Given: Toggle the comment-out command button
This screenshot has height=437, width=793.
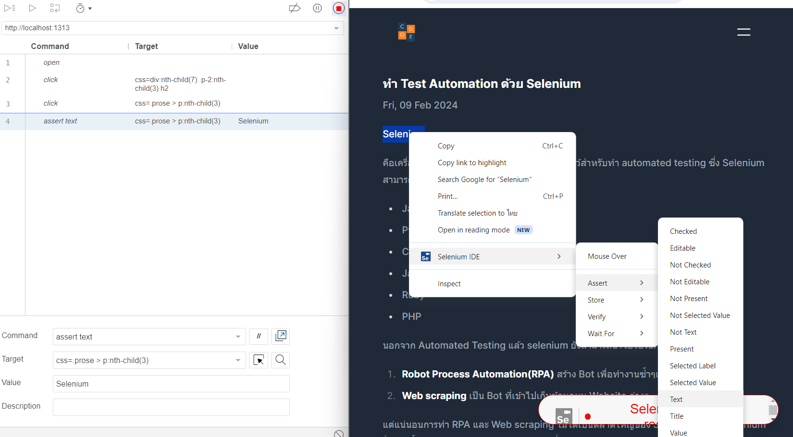Looking at the screenshot, I should [259, 336].
